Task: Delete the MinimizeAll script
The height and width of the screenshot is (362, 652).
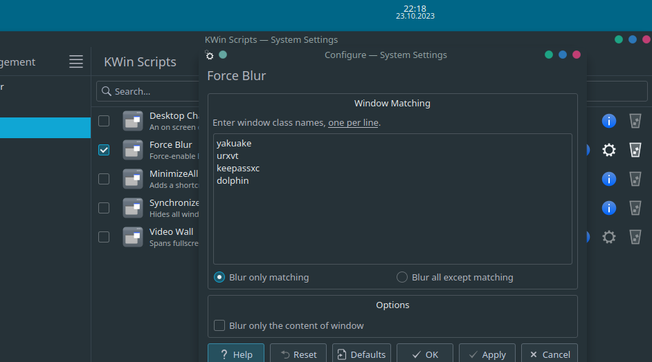Action: 635,179
